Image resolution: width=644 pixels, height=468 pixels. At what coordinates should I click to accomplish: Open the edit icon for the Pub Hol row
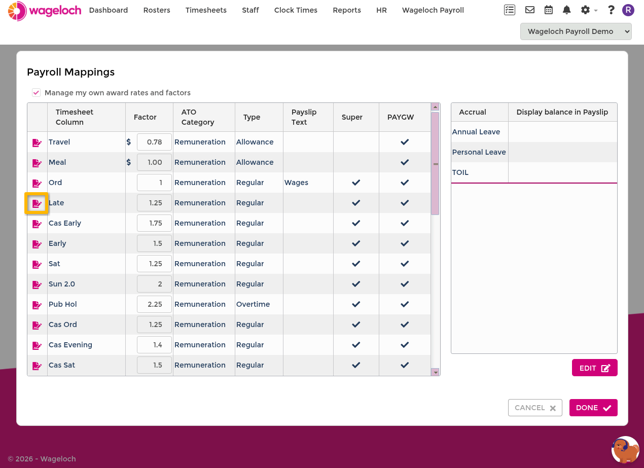pyautogui.click(x=37, y=305)
